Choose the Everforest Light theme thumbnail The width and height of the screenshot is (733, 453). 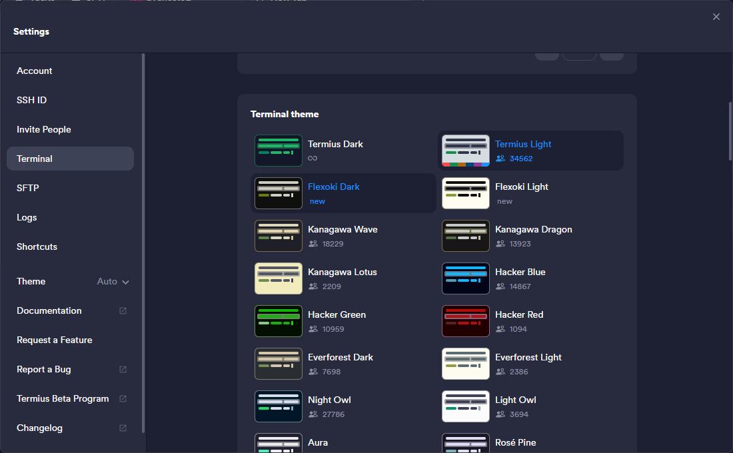click(466, 364)
